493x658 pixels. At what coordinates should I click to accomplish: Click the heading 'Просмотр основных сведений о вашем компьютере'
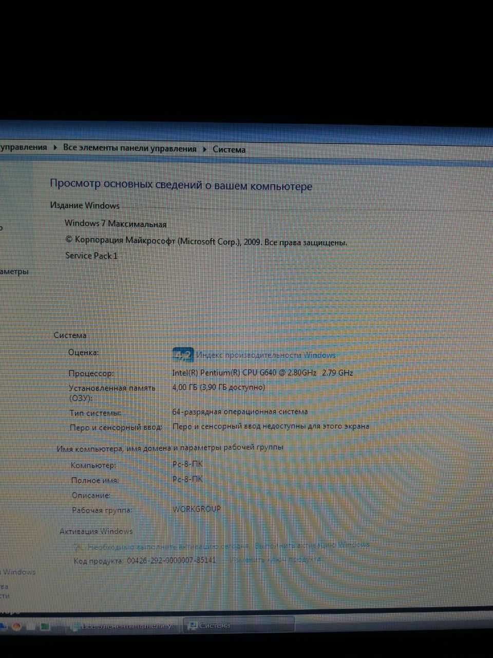point(181,185)
